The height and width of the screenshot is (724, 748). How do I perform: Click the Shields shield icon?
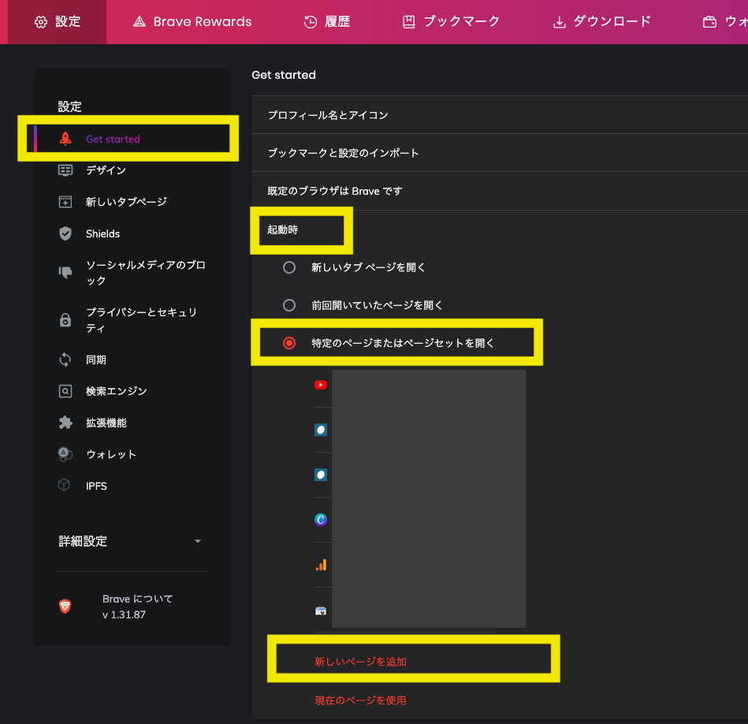(65, 233)
